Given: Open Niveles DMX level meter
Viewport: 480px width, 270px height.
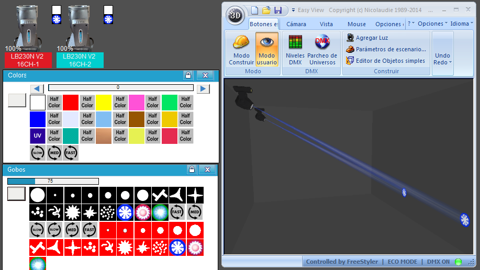Looking at the screenshot, I should 295,50.
